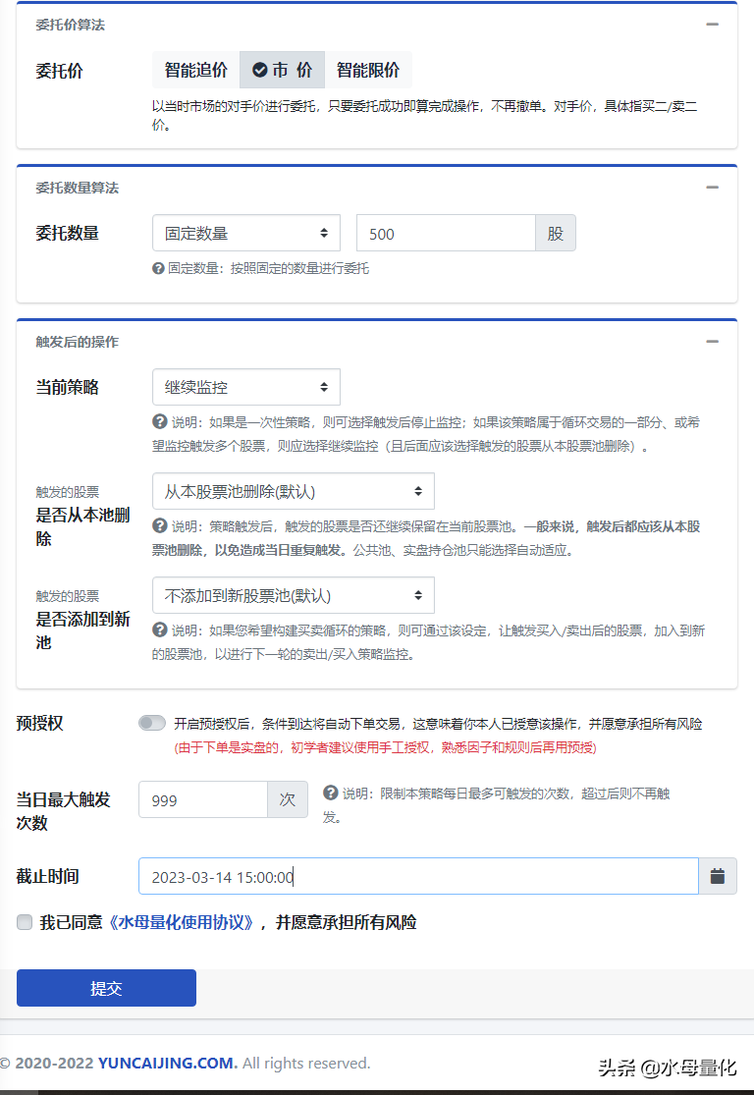Edit the 当日最大触发次数 field showing 999
The image size is (754, 1095).
(x=203, y=799)
